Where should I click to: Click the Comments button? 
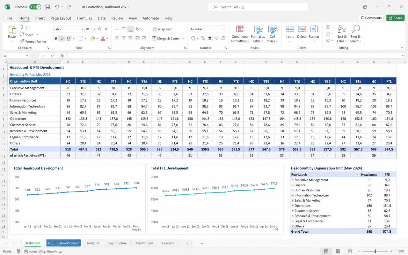(x=371, y=18)
